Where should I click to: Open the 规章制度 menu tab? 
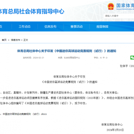pyautogui.click(x=103, y=26)
